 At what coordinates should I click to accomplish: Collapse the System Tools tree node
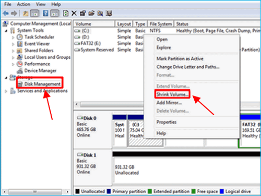(6, 31)
